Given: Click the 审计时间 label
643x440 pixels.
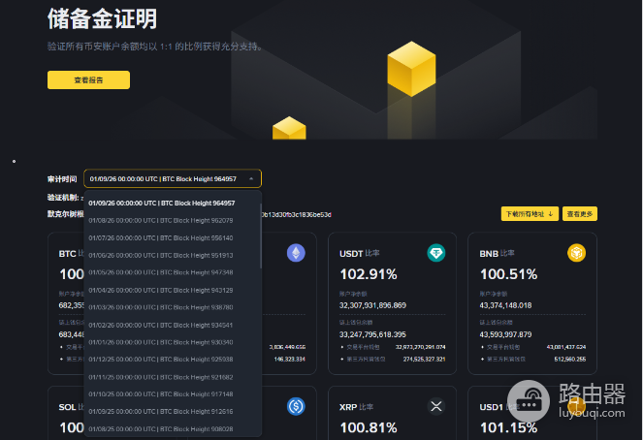Looking at the screenshot, I should click(x=62, y=179).
